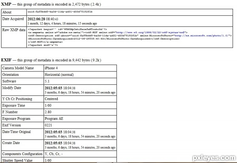
Task: Select the uuid value in About row
Action: coord(60,11)
